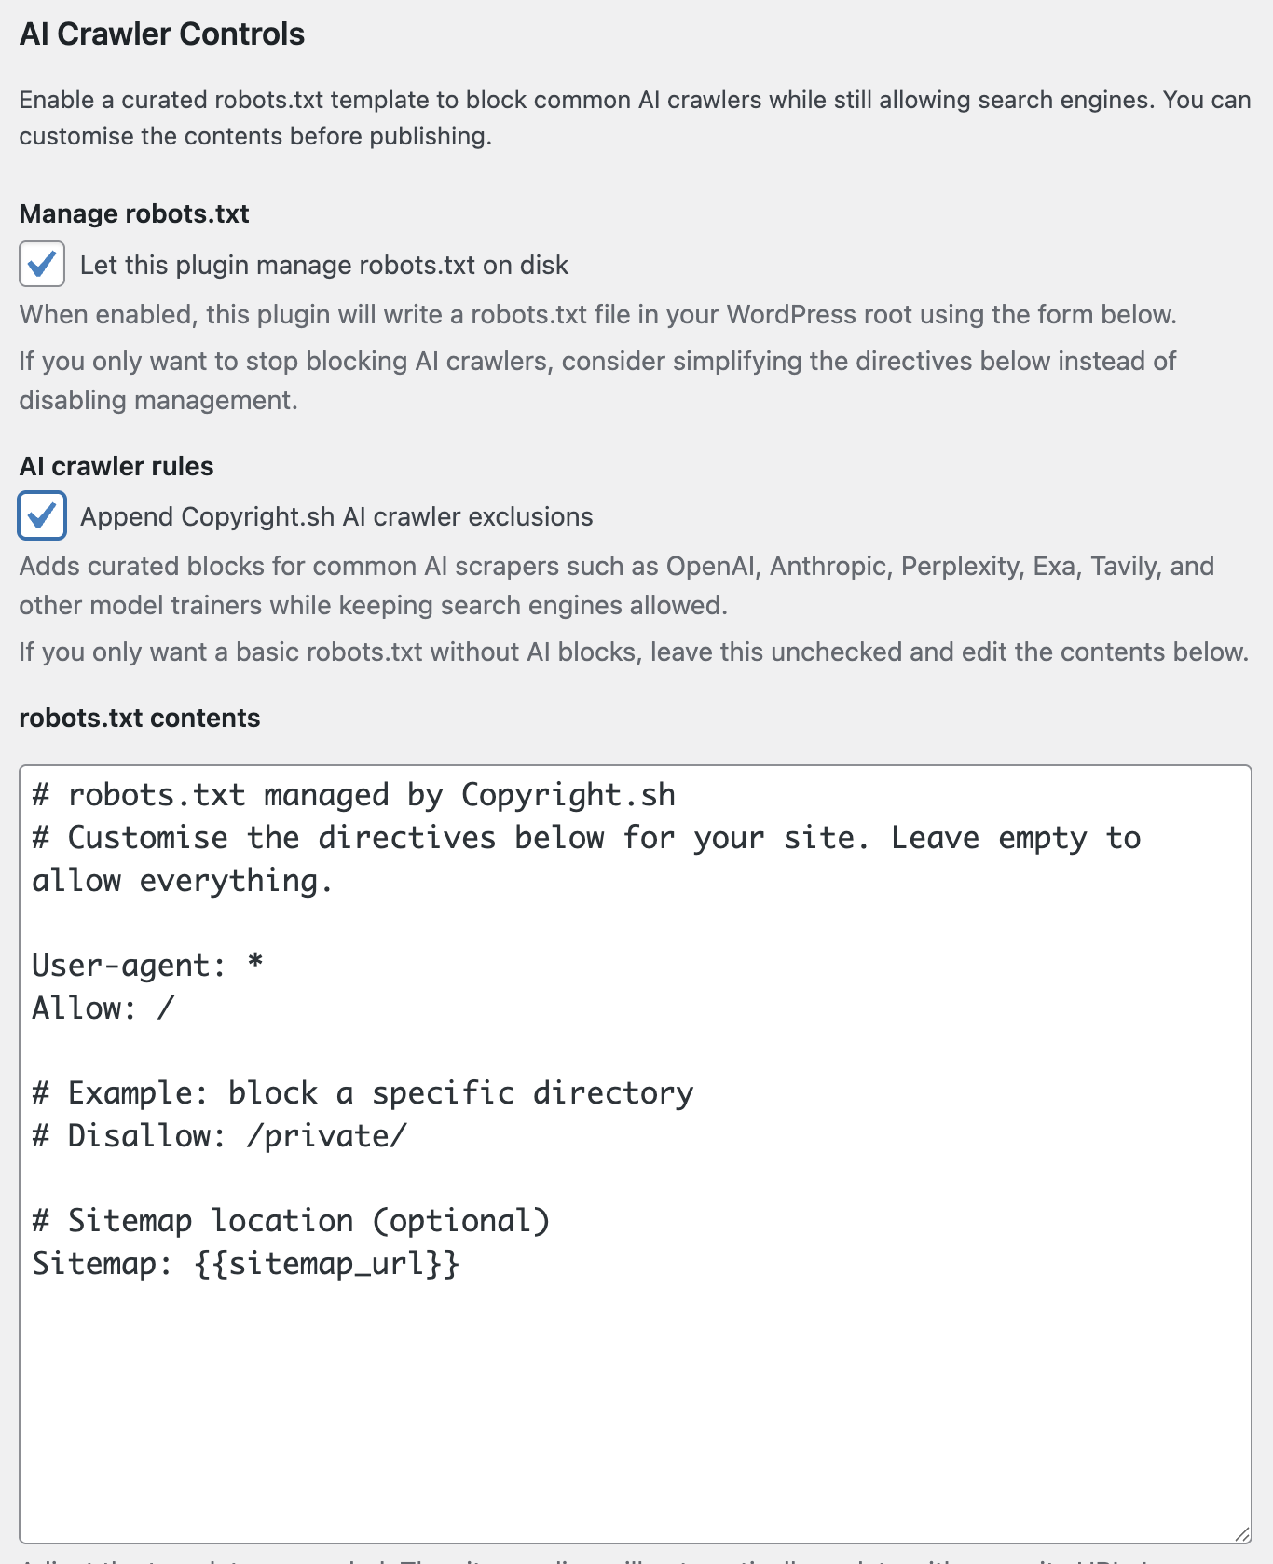Click the "# Disallow: /private/" comment line
1273x1564 pixels.
coord(219,1135)
